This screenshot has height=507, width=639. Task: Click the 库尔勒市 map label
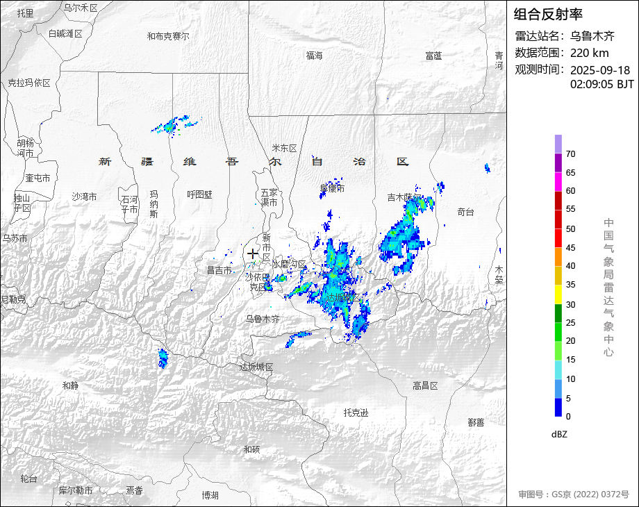pyautogui.click(x=76, y=491)
